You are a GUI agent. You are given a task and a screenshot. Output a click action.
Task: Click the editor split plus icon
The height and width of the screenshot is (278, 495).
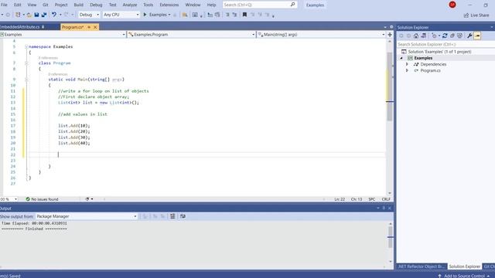coord(390,35)
